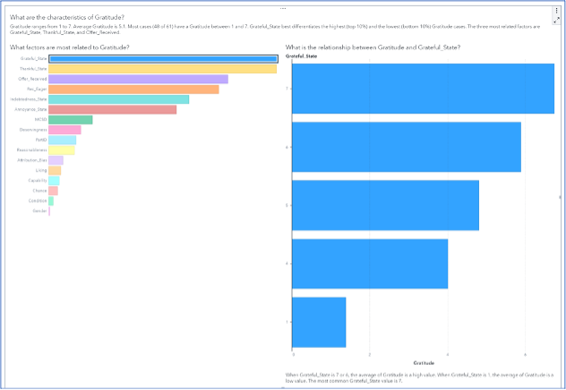Select the lavender Attribution_Bias bar
Screen dimensions: 566x390
click(x=56, y=160)
